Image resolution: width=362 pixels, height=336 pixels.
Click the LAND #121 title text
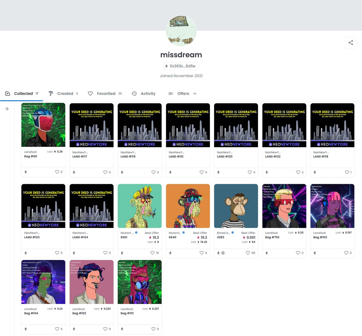[x=176, y=157]
